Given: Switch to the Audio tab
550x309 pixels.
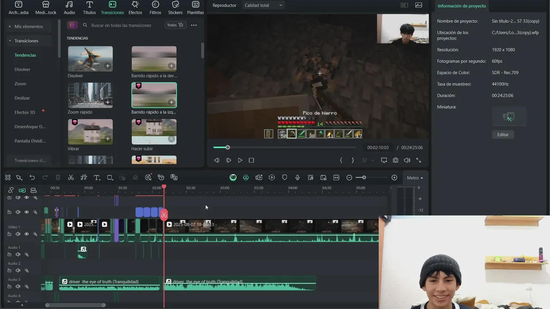Looking at the screenshot, I should click(x=69, y=8).
